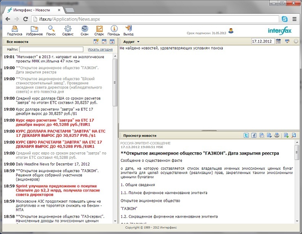Click the Выход exit icon
This screenshot has width=302, height=234.
(129, 31)
